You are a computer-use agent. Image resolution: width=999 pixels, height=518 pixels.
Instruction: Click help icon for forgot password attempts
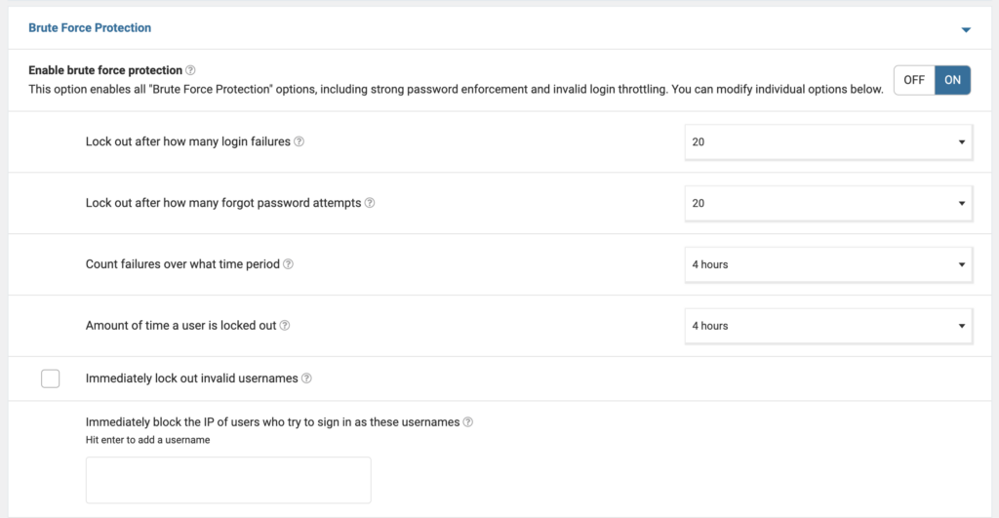[x=370, y=203]
